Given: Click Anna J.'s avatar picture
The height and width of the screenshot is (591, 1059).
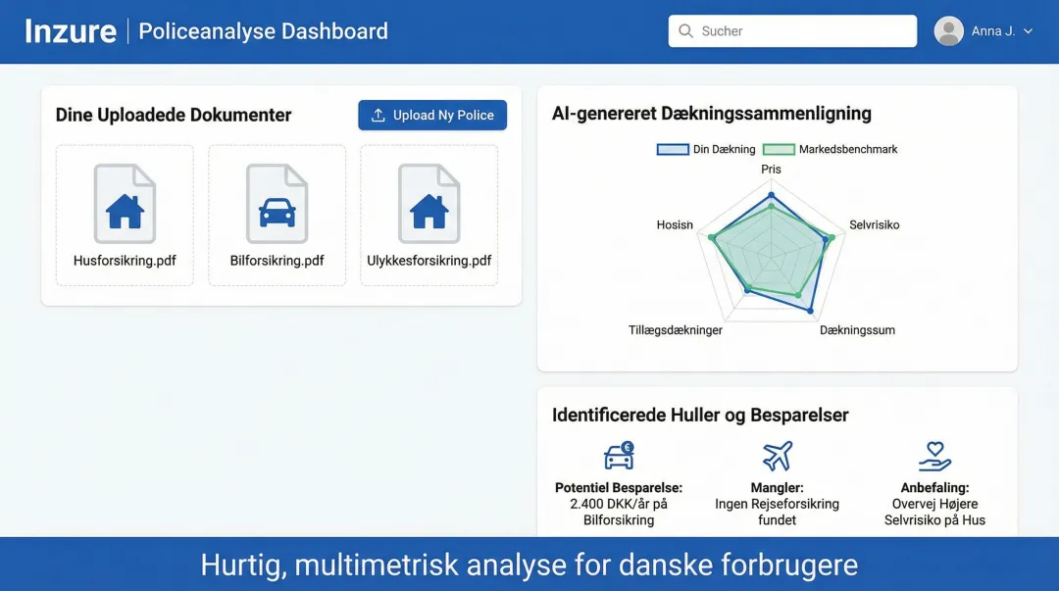Looking at the screenshot, I should pos(948,30).
